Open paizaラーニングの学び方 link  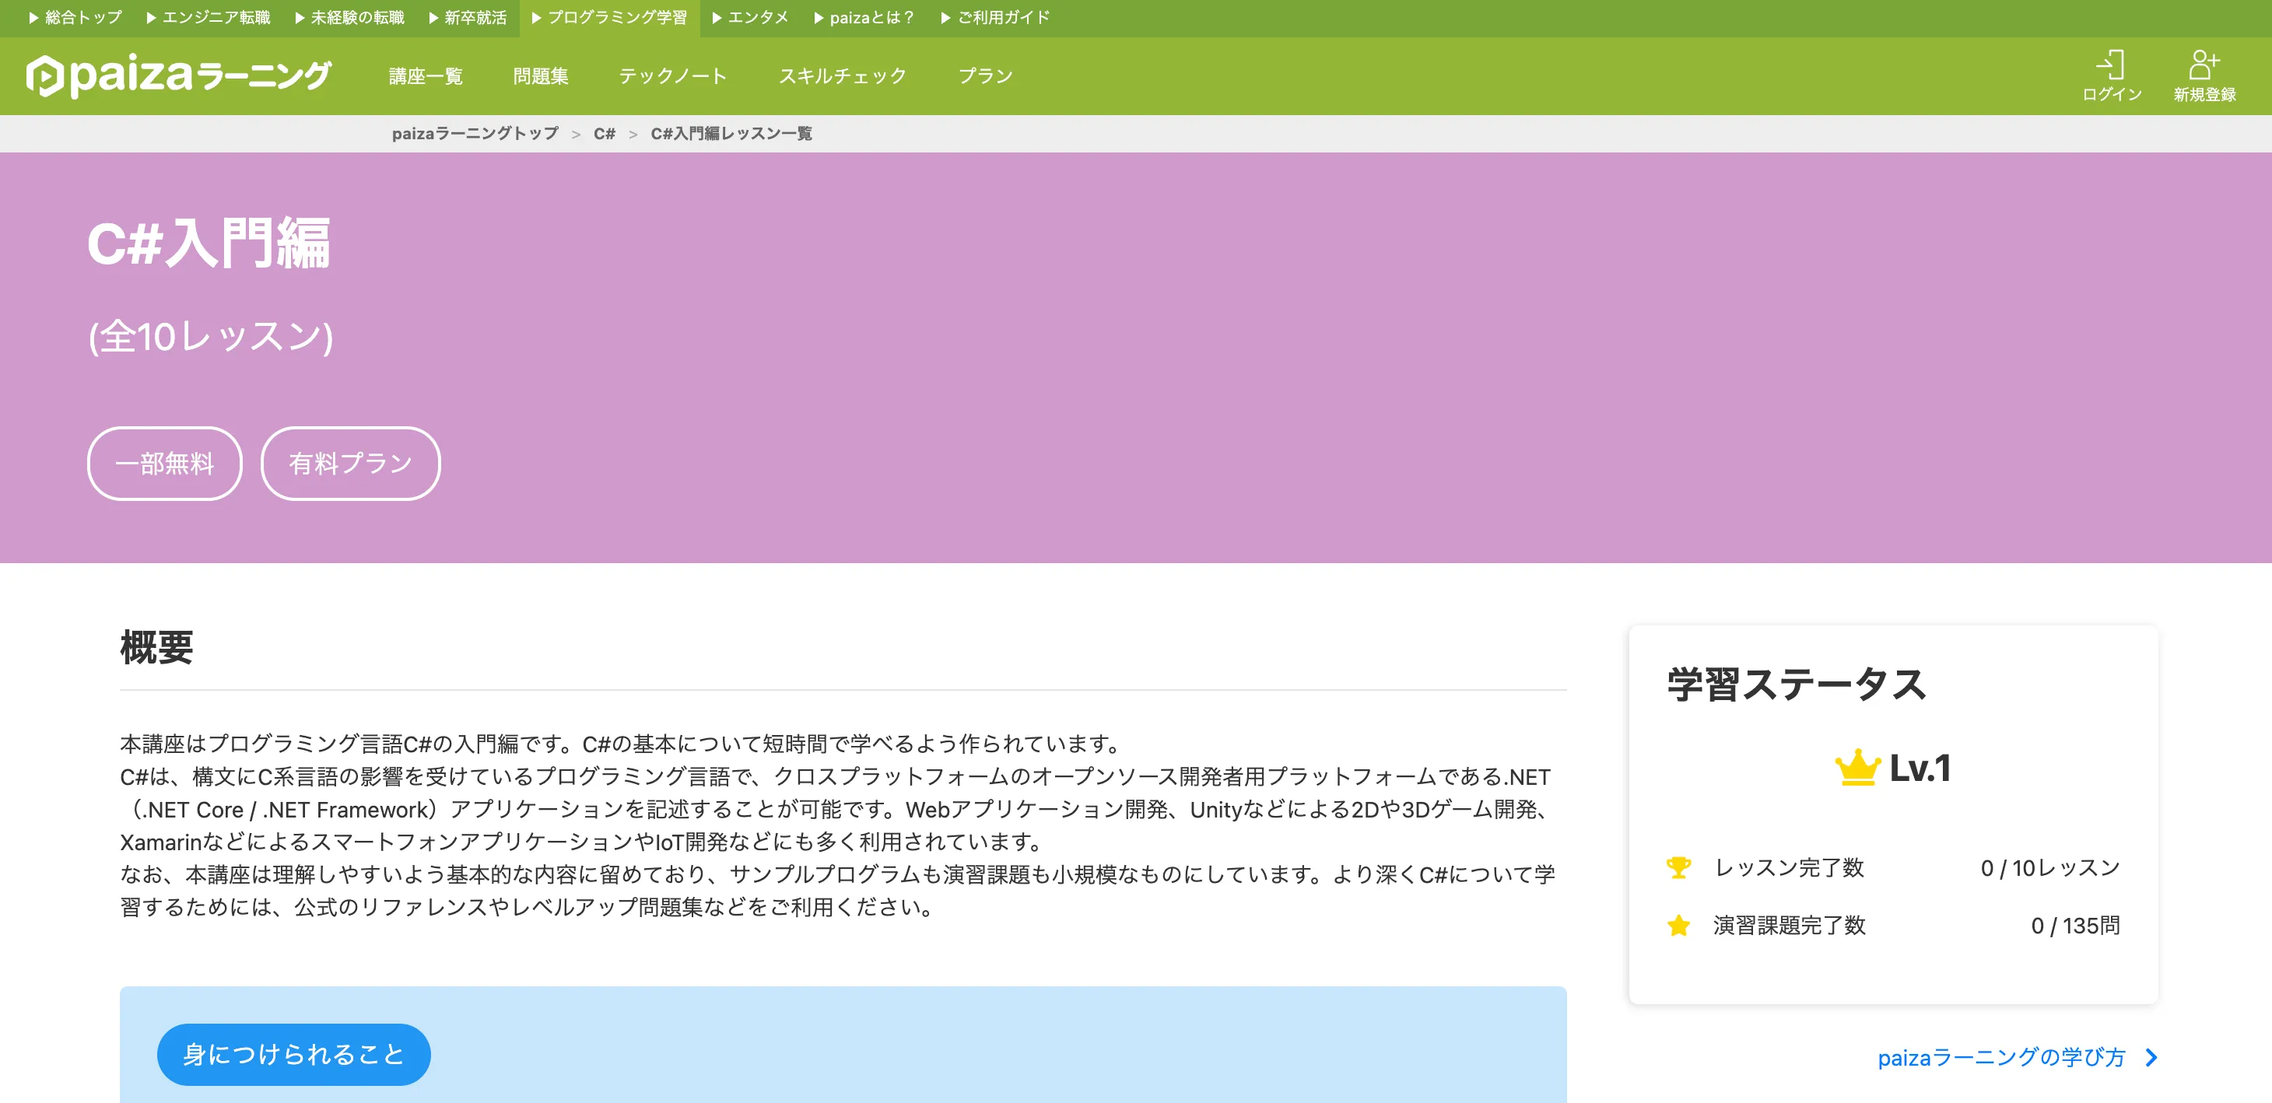(2001, 1057)
